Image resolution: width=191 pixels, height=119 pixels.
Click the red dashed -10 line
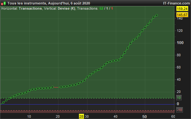point(87,111)
